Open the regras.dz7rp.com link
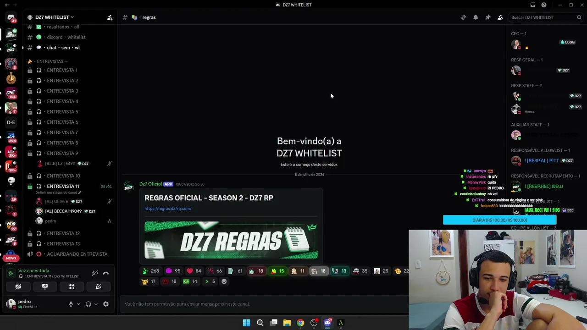Image resolution: width=587 pixels, height=330 pixels. point(168,209)
